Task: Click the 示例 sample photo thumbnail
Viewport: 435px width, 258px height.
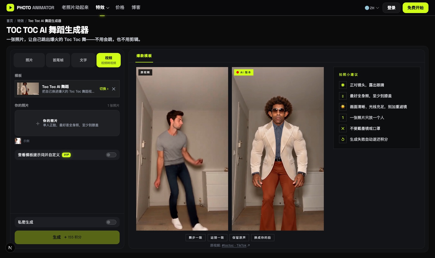Action: tap(18, 141)
